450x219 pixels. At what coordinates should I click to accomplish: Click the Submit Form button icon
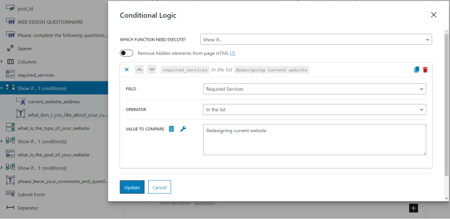[x=10, y=194]
